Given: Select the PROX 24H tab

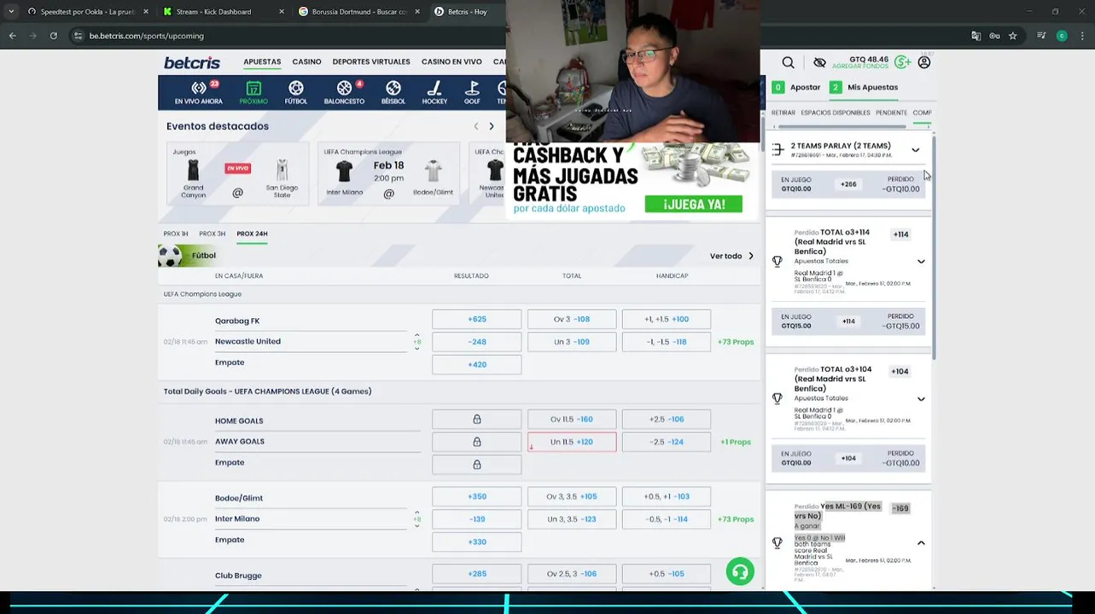Looking at the screenshot, I should click(252, 234).
